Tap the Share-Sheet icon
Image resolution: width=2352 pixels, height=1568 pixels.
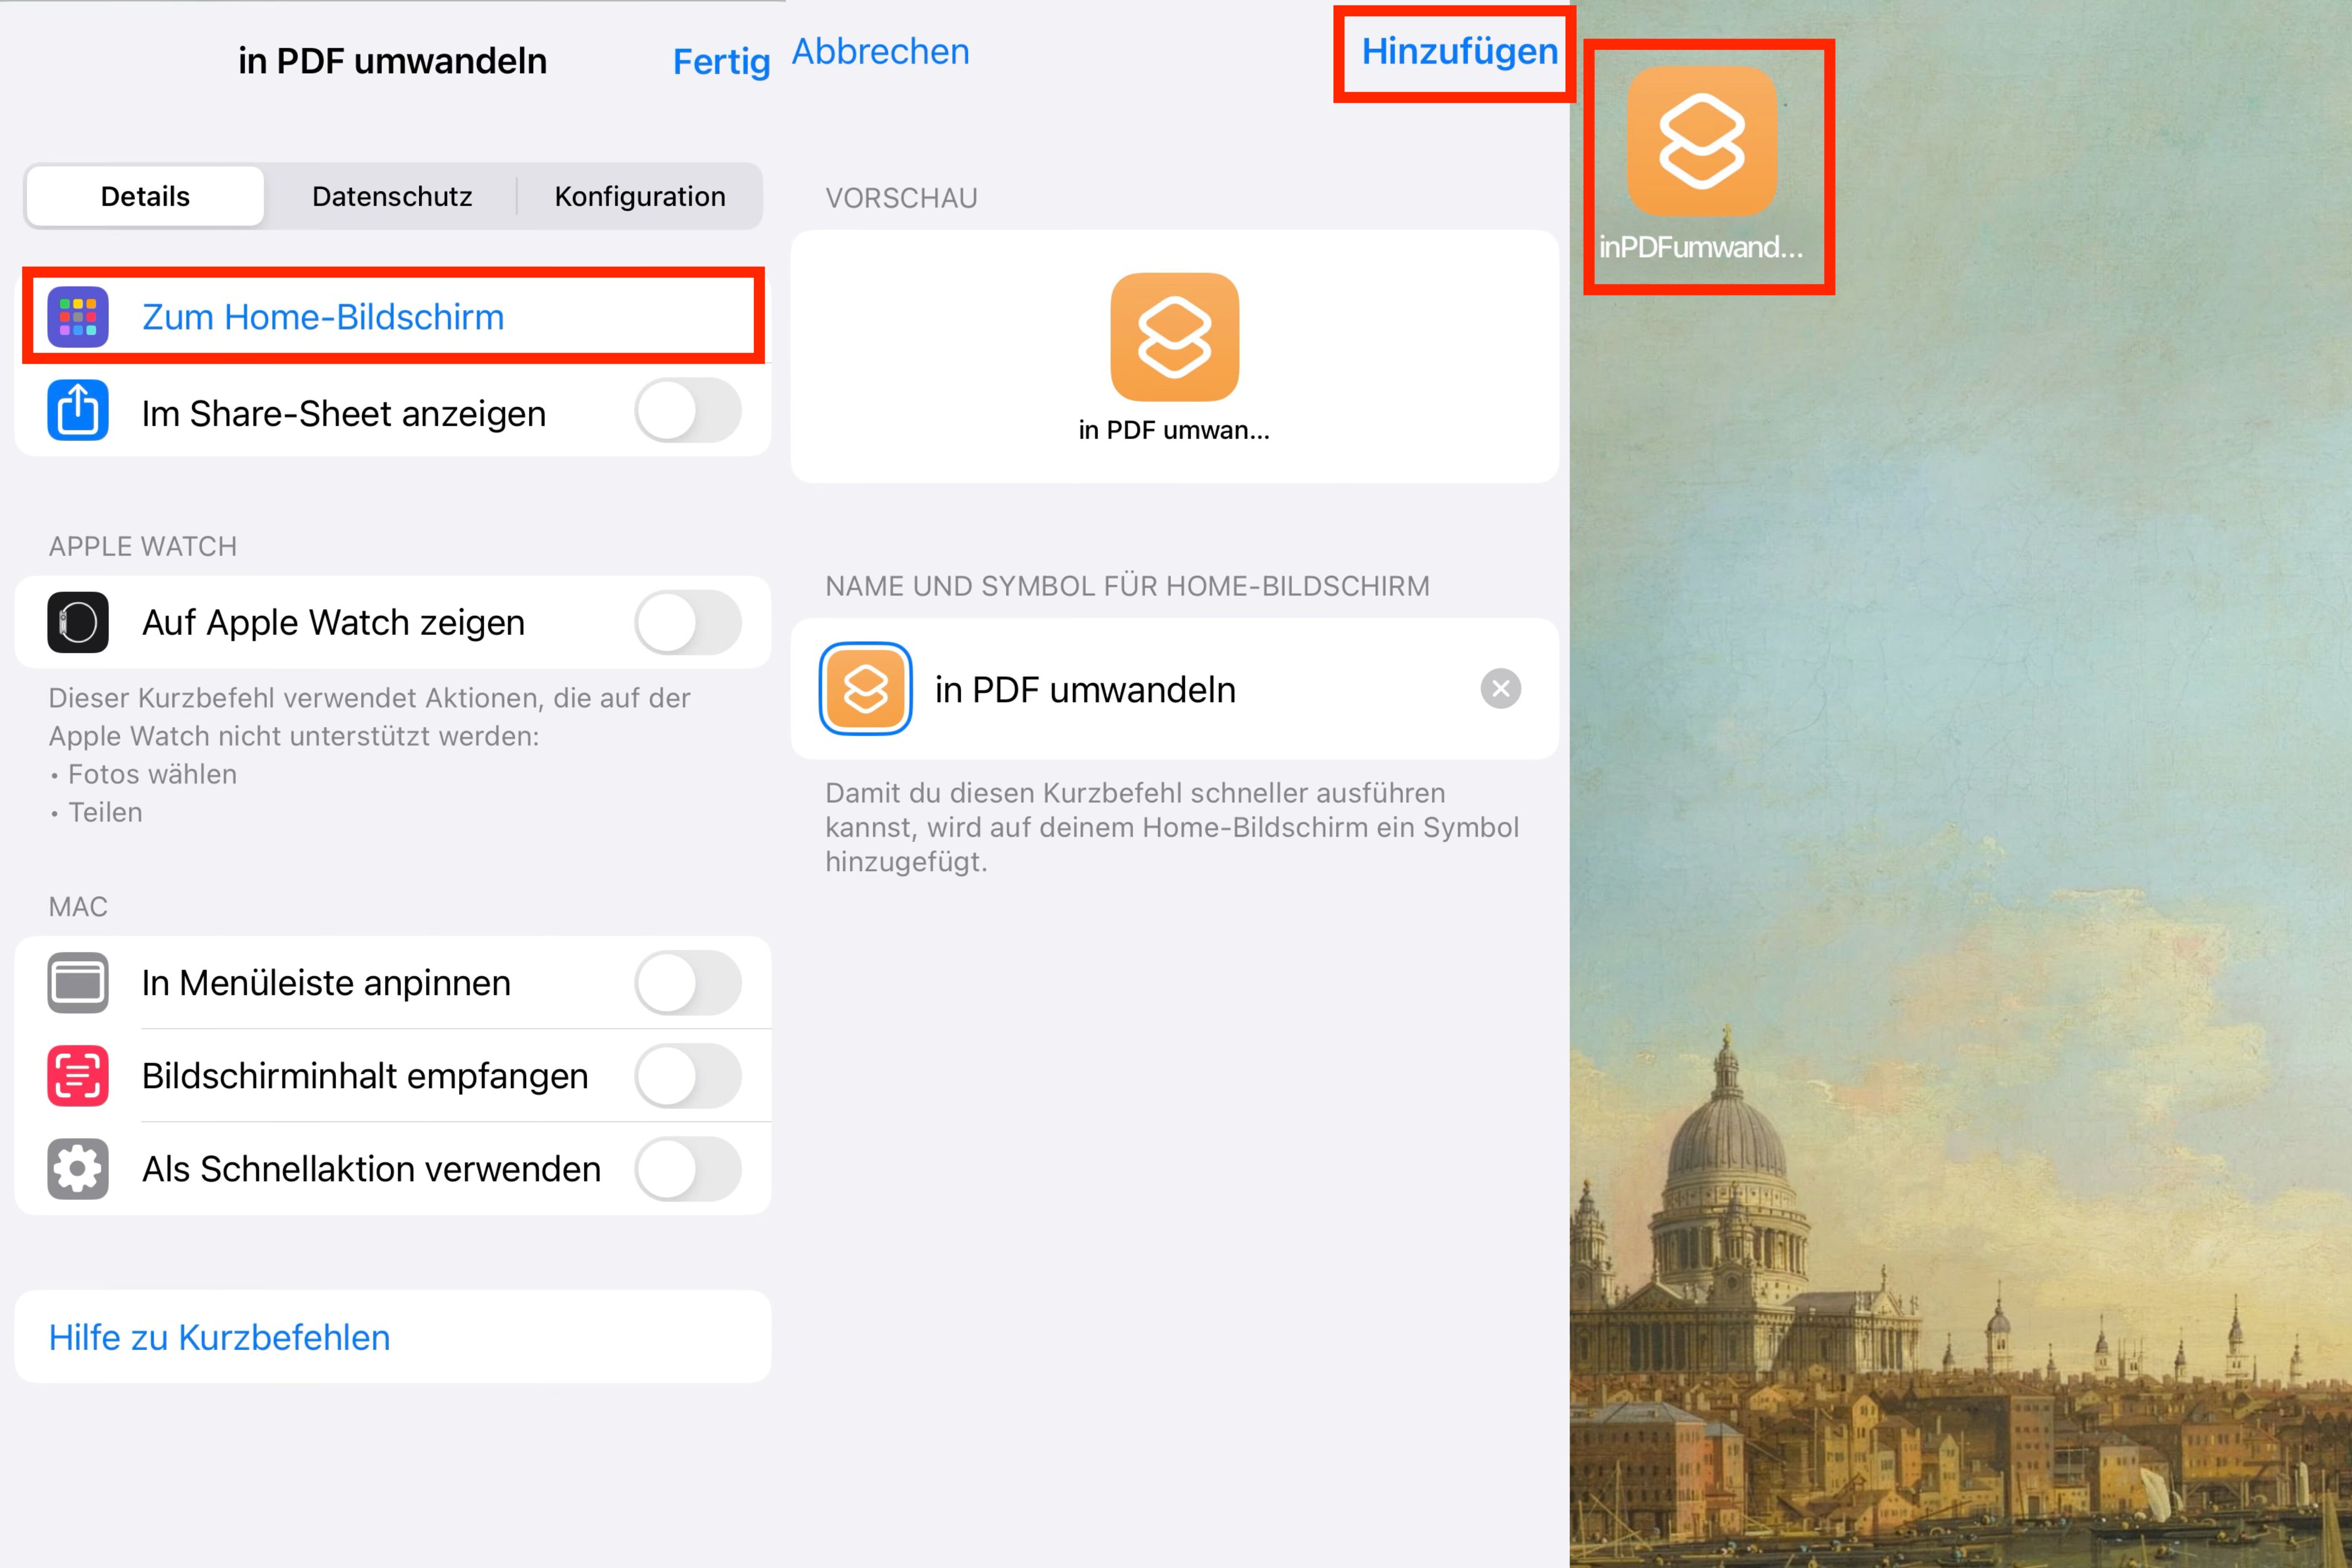[x=78, y=411]
